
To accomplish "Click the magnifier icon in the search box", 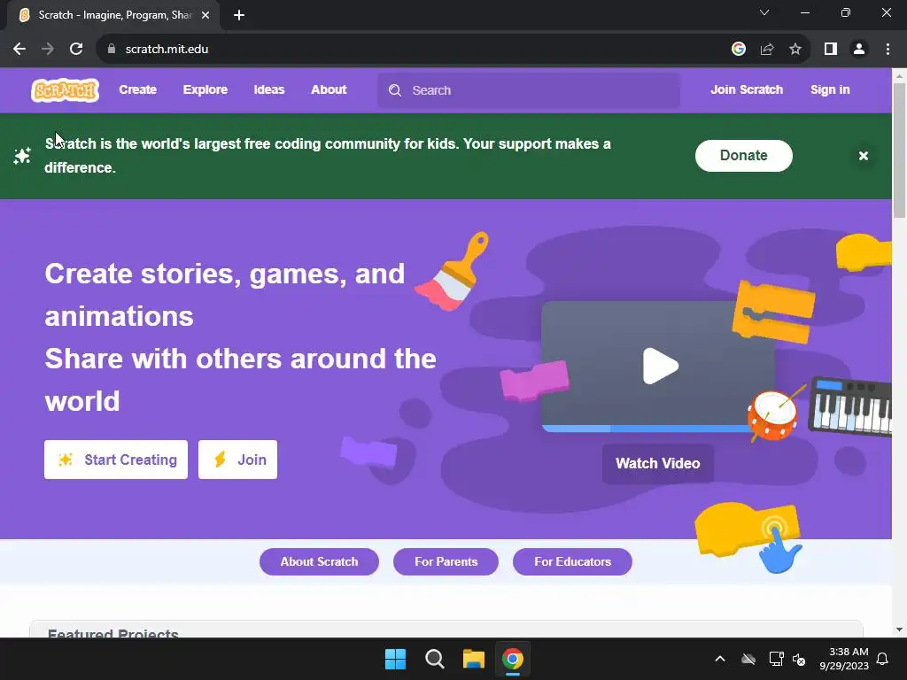I will [395, 90].
